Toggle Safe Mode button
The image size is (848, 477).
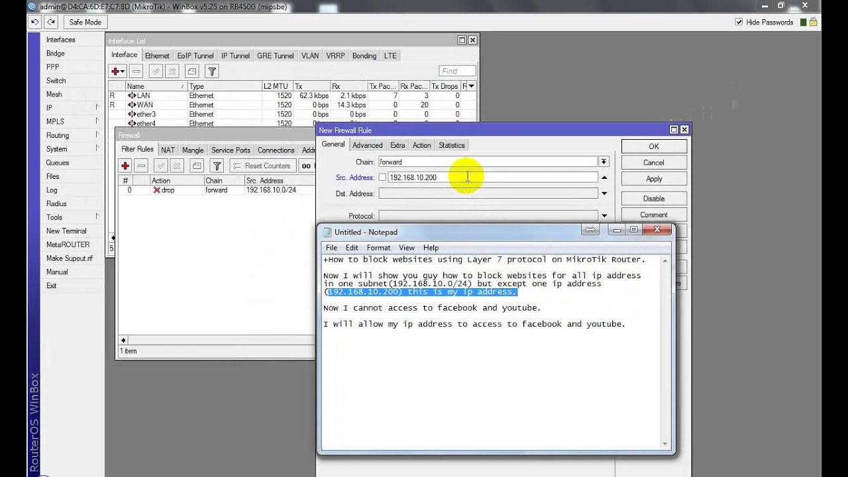(85, 22)
